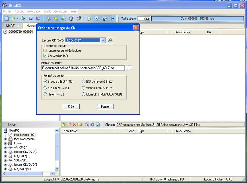This screenshot has width=247, height=183.
Task: Select BIN (.BIN/.CUE) output format
Action: point(45,88)
